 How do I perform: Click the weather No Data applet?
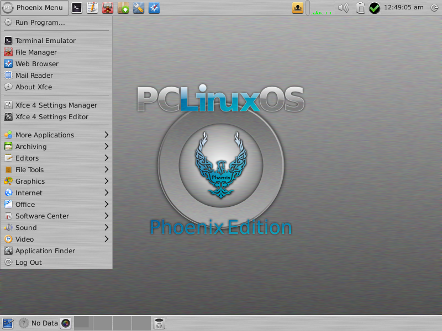click(38, 323)
